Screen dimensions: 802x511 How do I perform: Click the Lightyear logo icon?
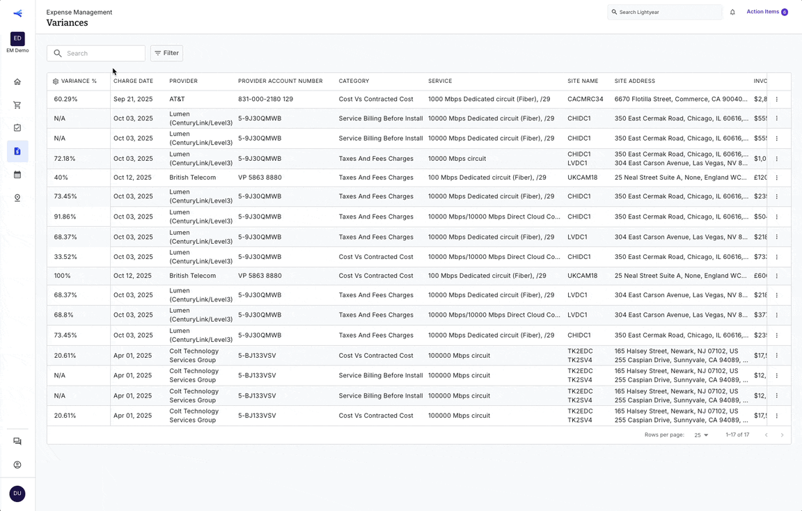[17, 13]
